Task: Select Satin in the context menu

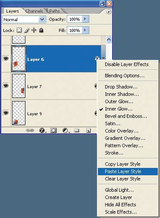Action: pos(128,123)
